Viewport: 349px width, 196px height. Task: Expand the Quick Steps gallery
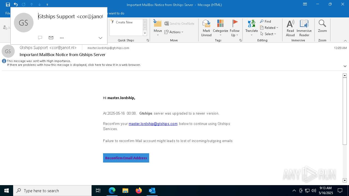coord(145,33)
